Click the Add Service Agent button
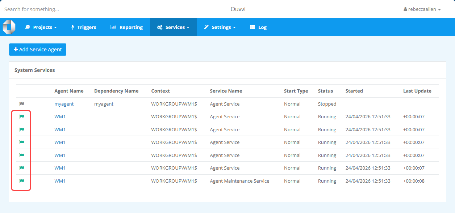 coord(37,50)
